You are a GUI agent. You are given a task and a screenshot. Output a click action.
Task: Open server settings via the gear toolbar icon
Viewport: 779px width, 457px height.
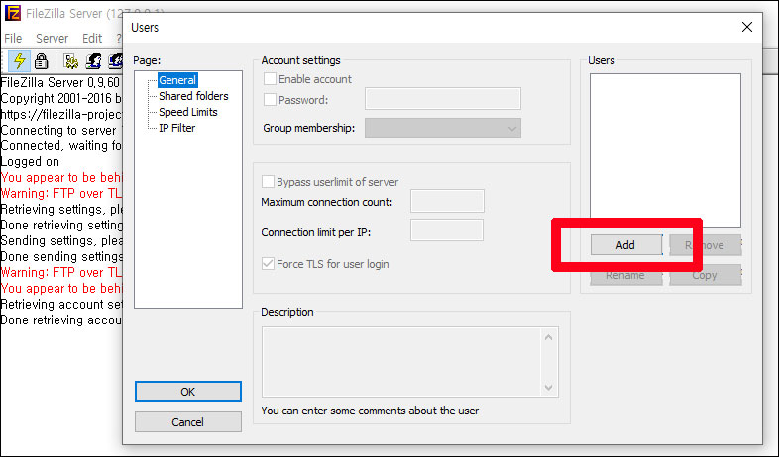pos(71,61)
